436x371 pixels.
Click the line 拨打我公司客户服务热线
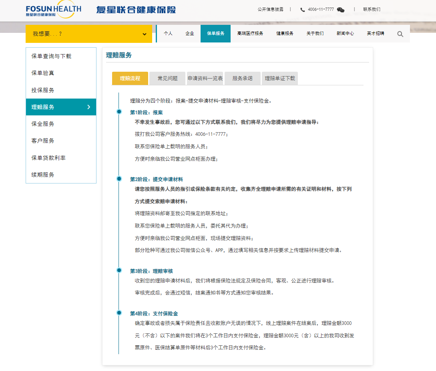181,134
